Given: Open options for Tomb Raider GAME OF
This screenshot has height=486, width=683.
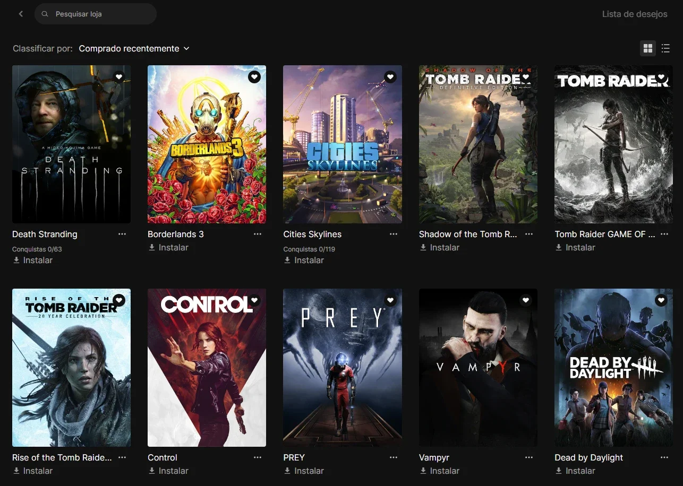Looking at the screenshot, I should tap(664, 234).
